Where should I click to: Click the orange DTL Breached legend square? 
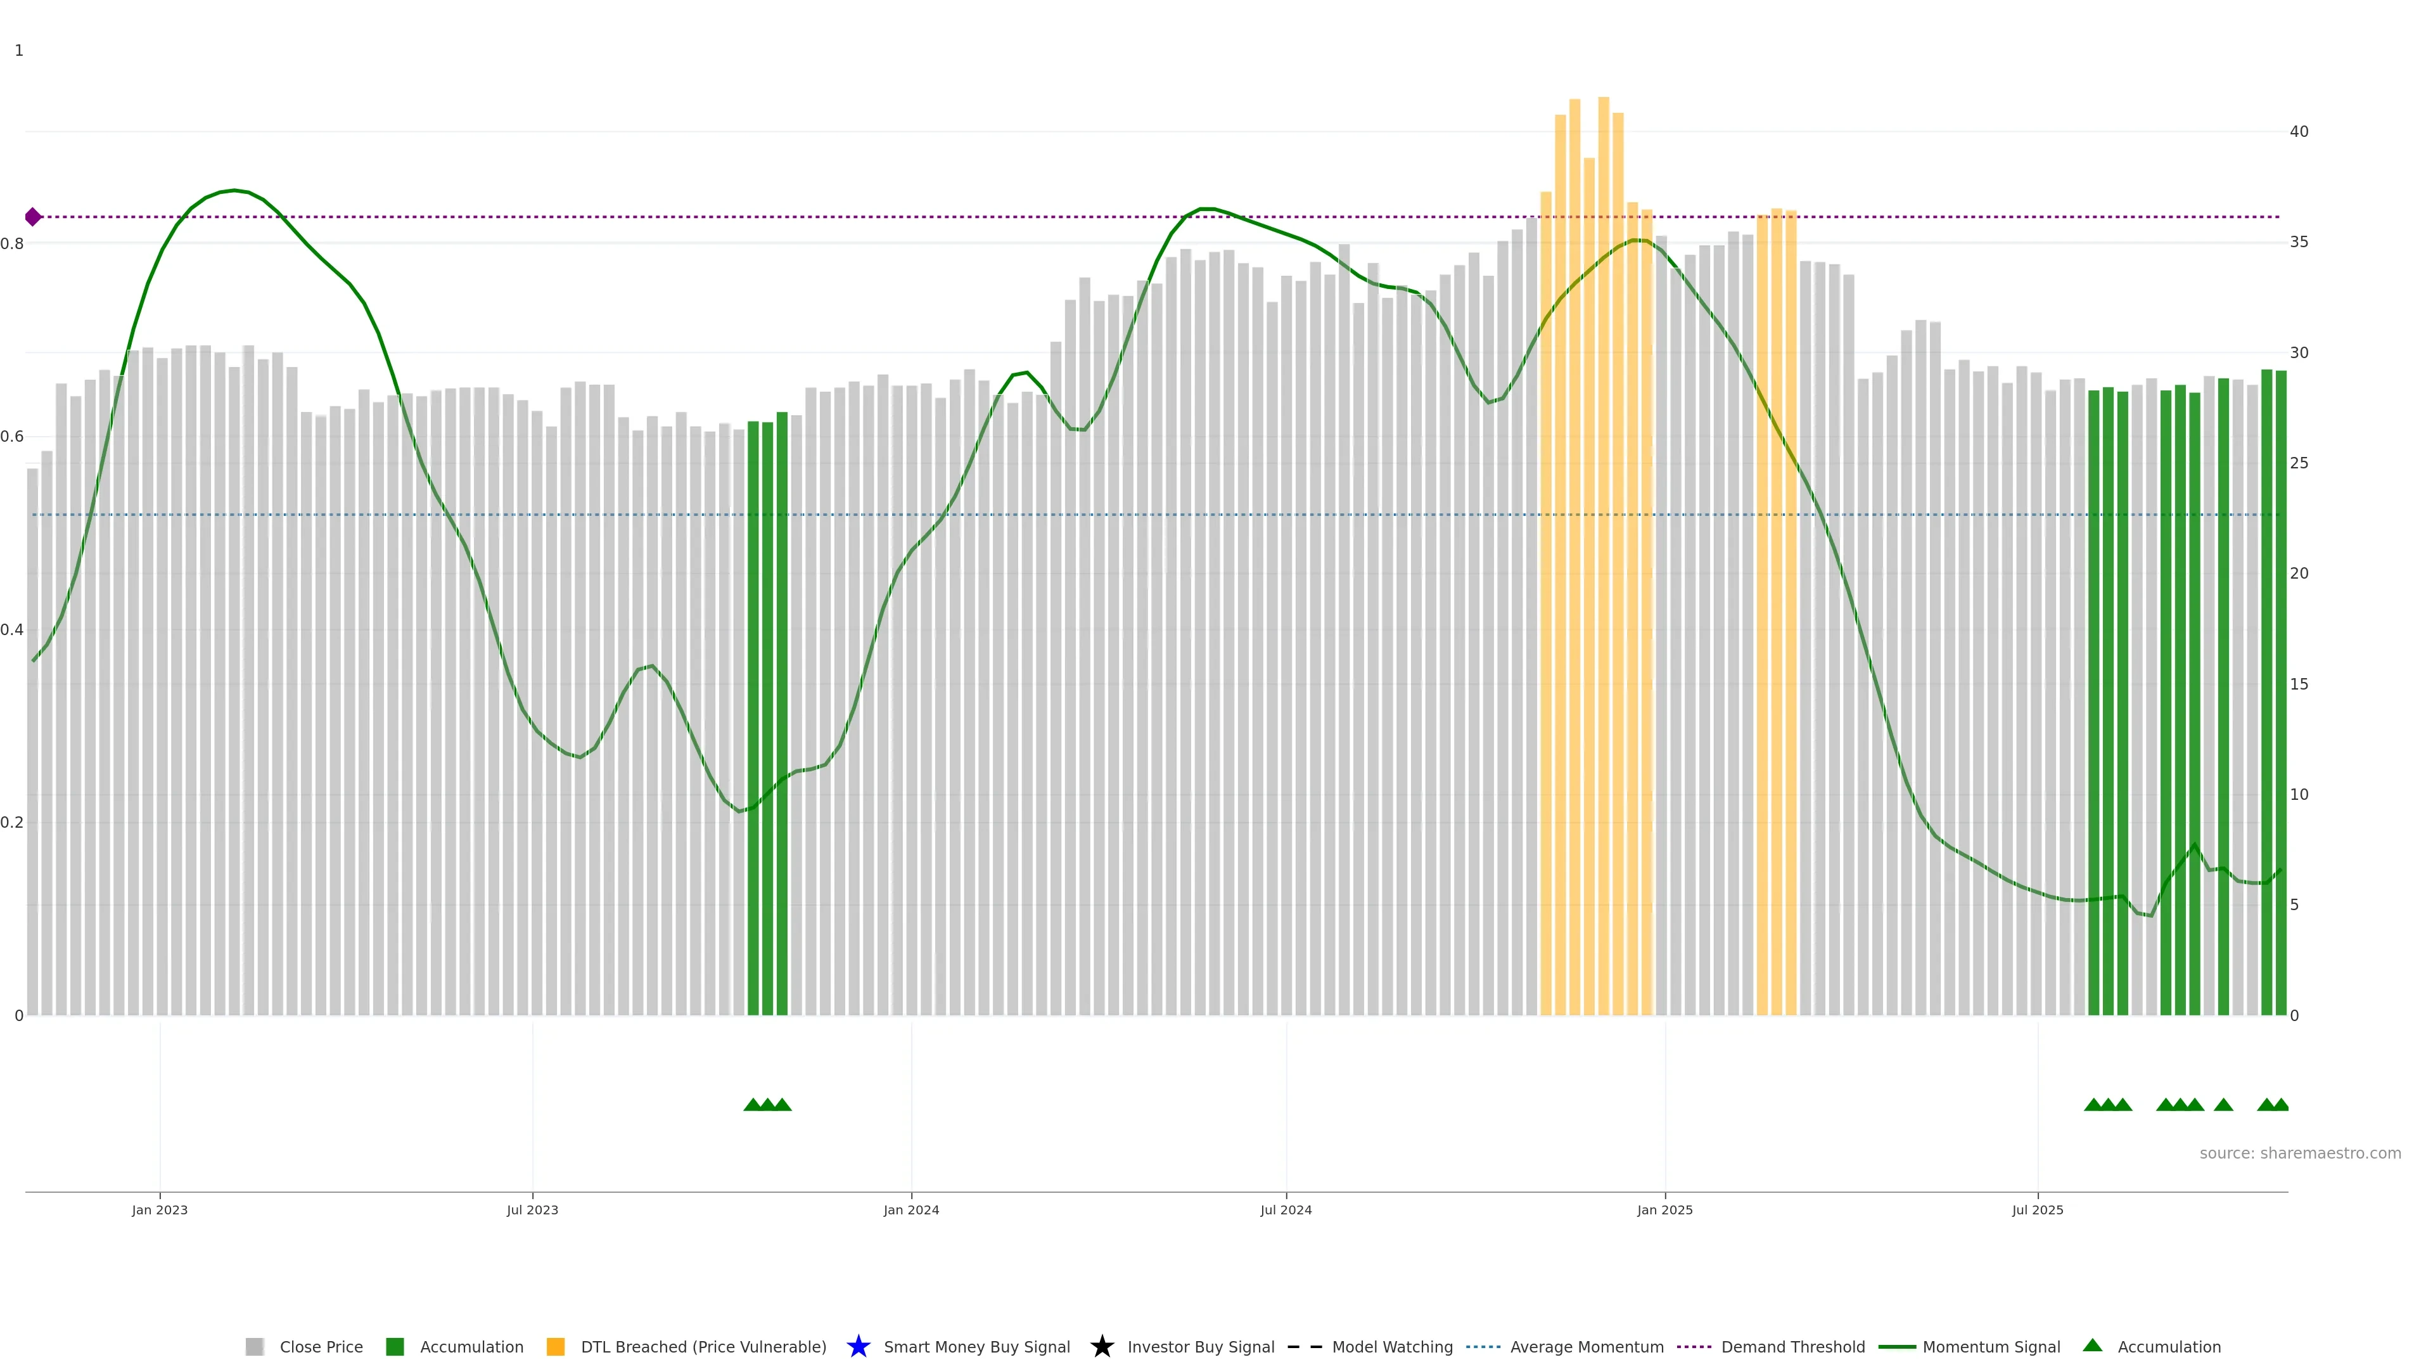click(x=556, y=1346)
